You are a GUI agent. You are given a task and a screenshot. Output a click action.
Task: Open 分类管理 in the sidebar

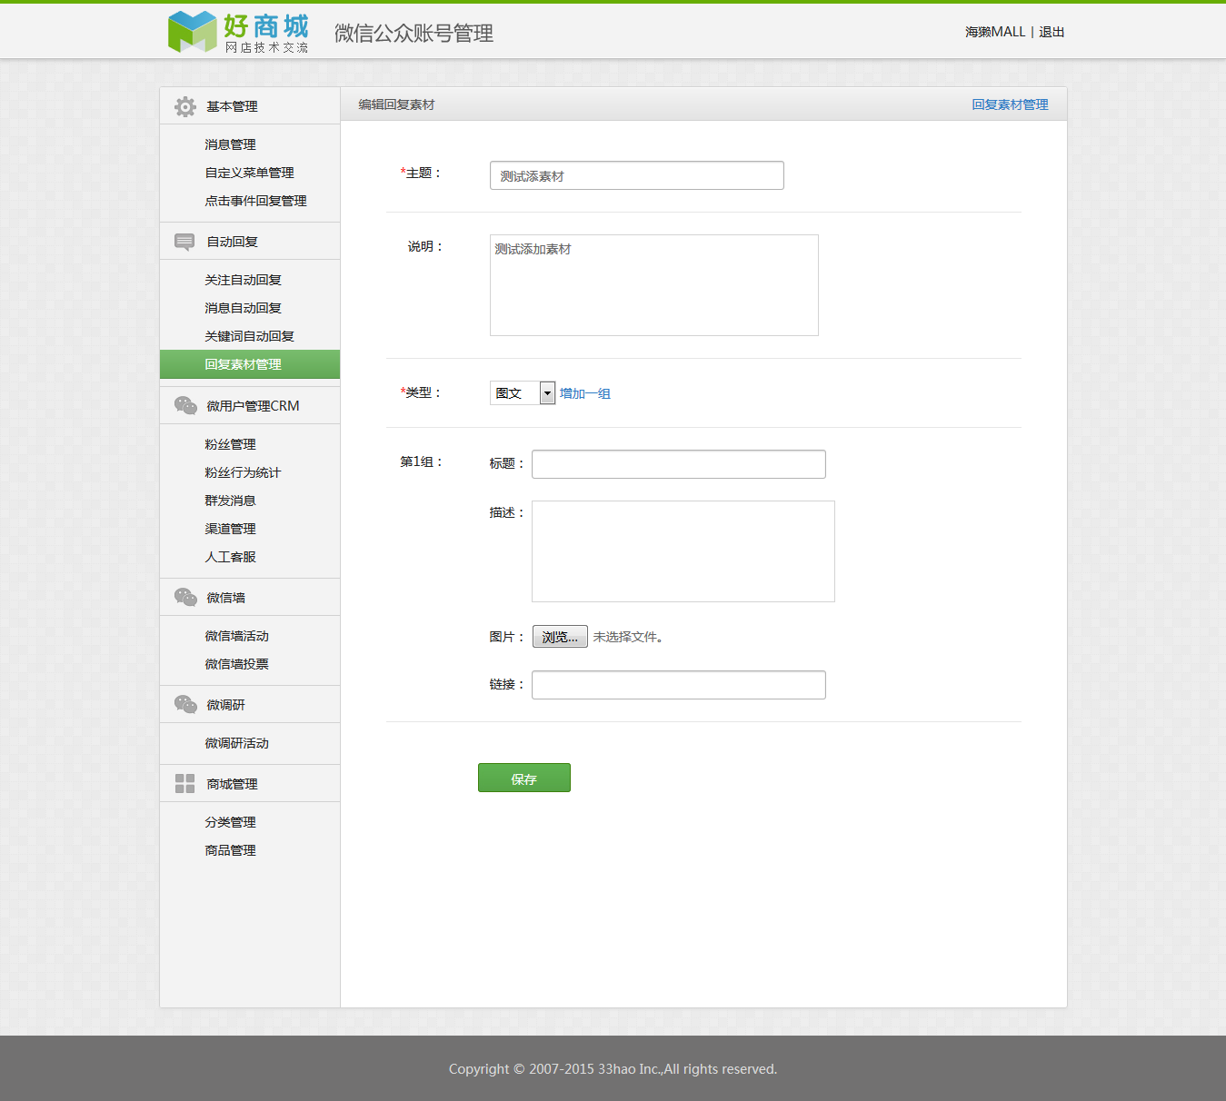click(x=230, y=822)
